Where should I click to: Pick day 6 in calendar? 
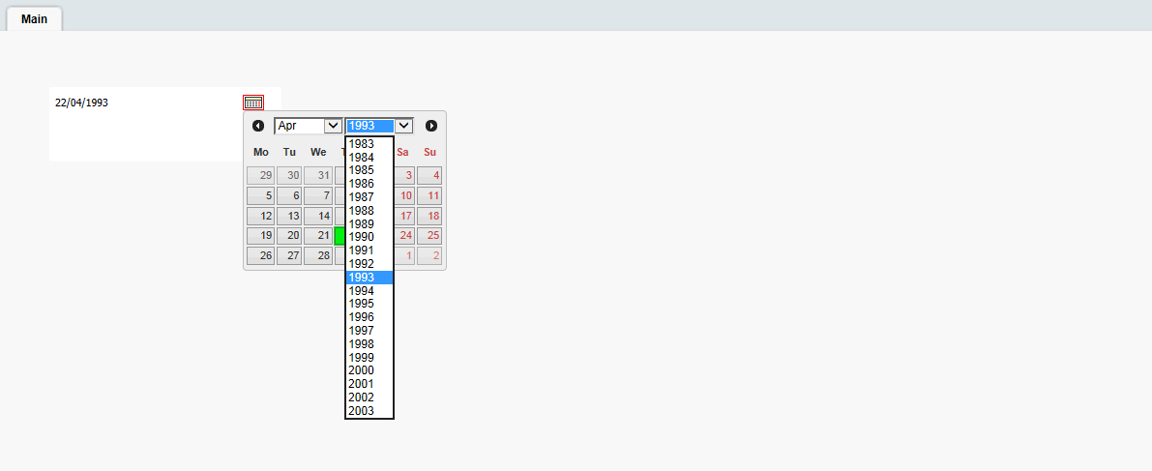[x=289, y=195]
